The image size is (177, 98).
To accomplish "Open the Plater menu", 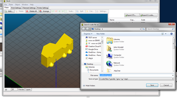I will click(x=11, y=5).
